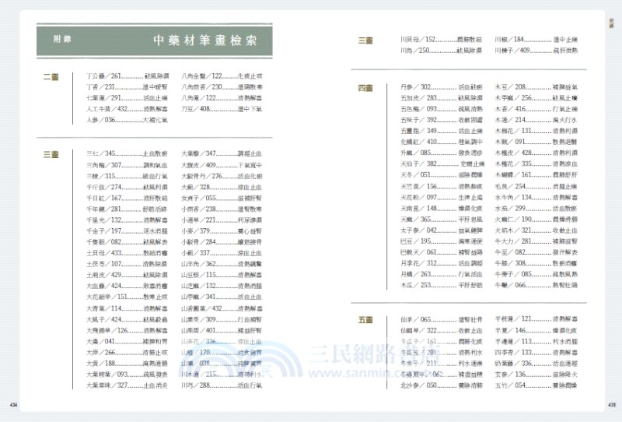
Task: Pick the 木瓜／253 entry
Action: (x=442, y=285)
